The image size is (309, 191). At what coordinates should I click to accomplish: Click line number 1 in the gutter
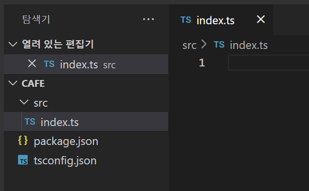[x=202, y=63]
